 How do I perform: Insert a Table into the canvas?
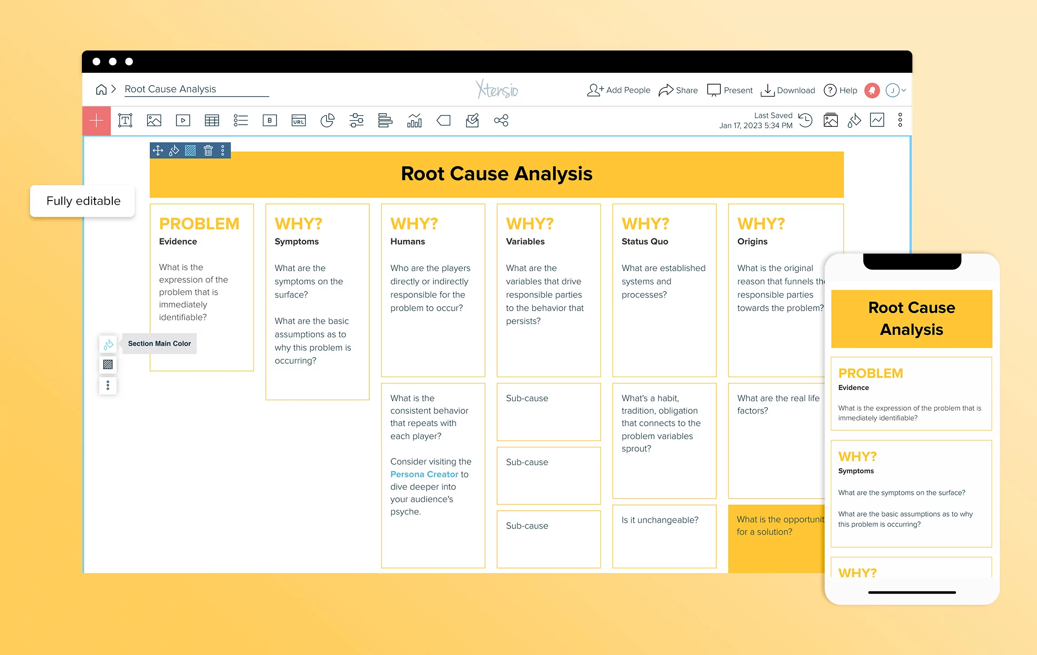point(211,120)
